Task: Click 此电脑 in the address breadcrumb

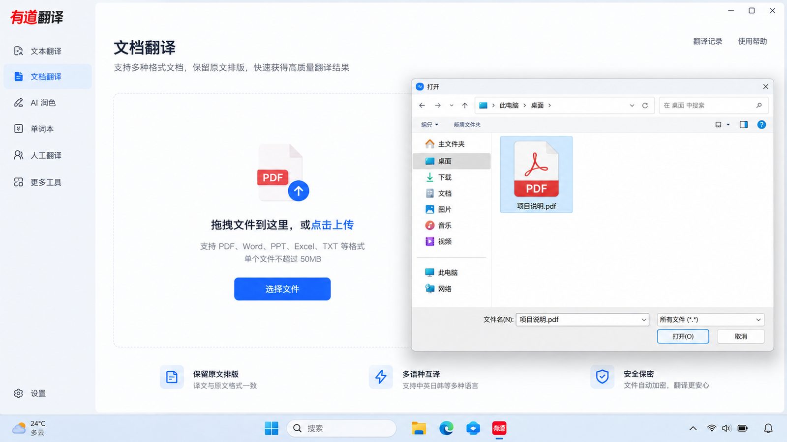Action: tap(509, 106)
